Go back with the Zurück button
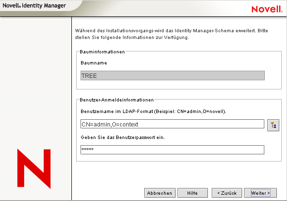This screenshot has width=287, height=201. coord(227,193)
